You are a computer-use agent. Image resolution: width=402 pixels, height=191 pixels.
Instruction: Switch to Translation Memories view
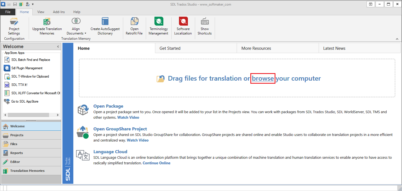(31, 171)
